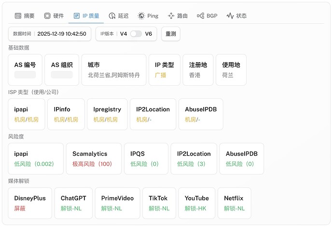Click YouTube status 解锁-HK
Screen dimensions: 333x228
[195, 209]
